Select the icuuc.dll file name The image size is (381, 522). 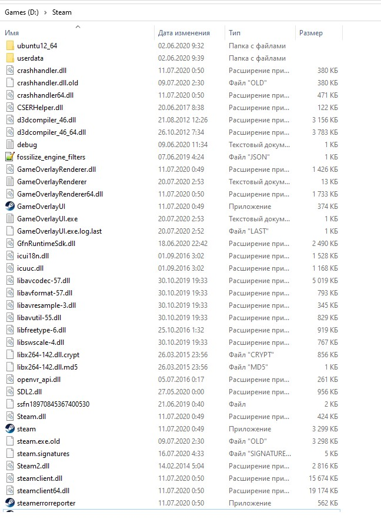point(30,268)
